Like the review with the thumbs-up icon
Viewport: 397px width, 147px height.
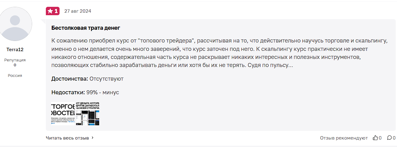[375, 138]
